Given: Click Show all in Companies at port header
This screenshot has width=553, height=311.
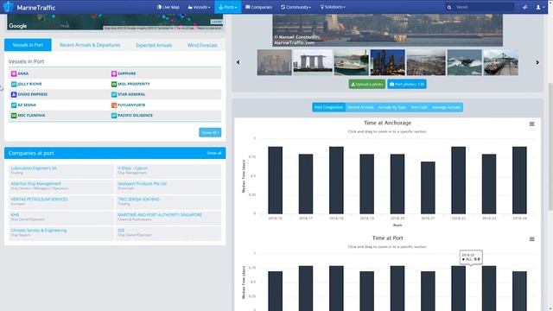Looking at the screenshot, I should [x=214, y=153].
